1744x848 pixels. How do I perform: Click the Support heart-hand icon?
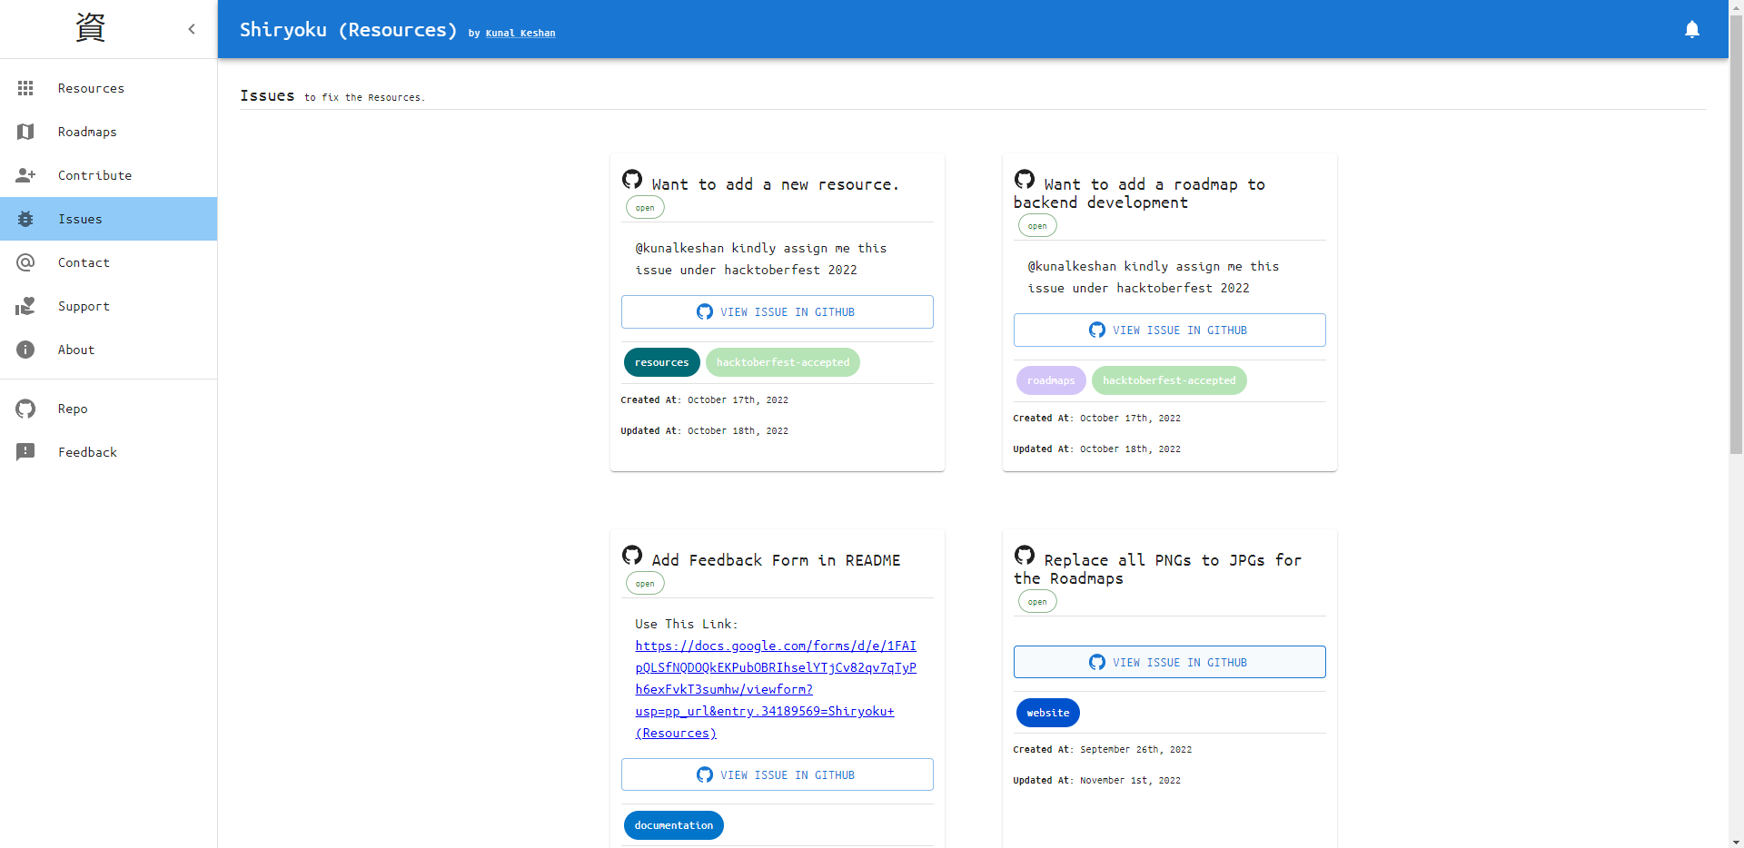pos(25,306)
